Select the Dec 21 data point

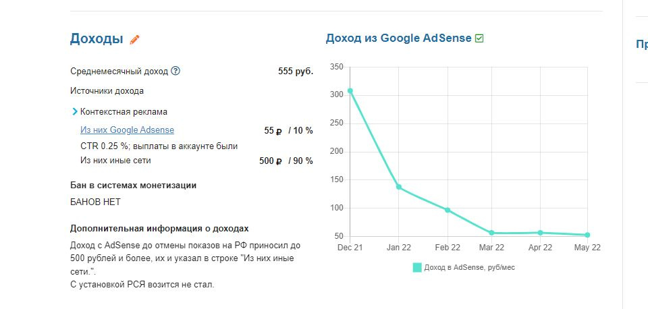point(350,91)
